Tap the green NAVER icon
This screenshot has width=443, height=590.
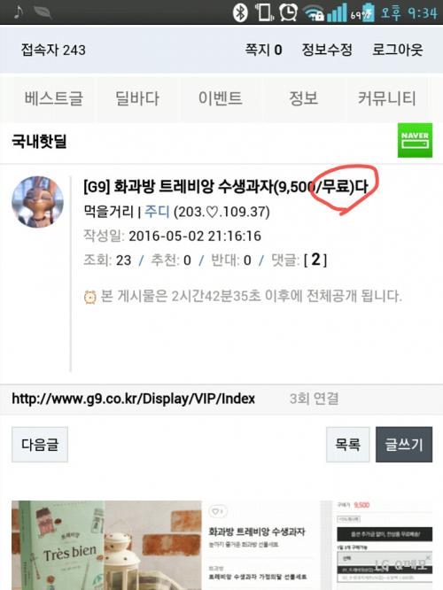click(415, 140)
